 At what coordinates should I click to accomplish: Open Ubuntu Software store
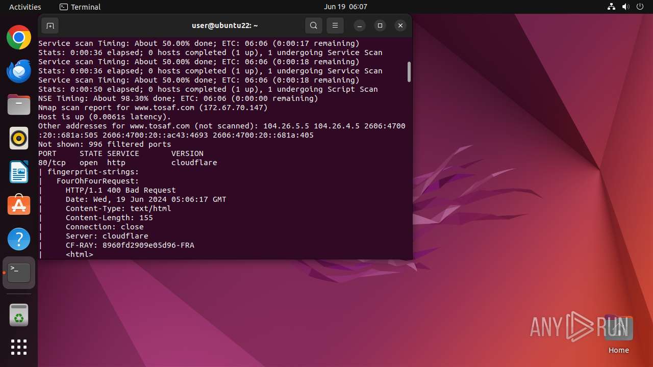[x=19, y=205]
